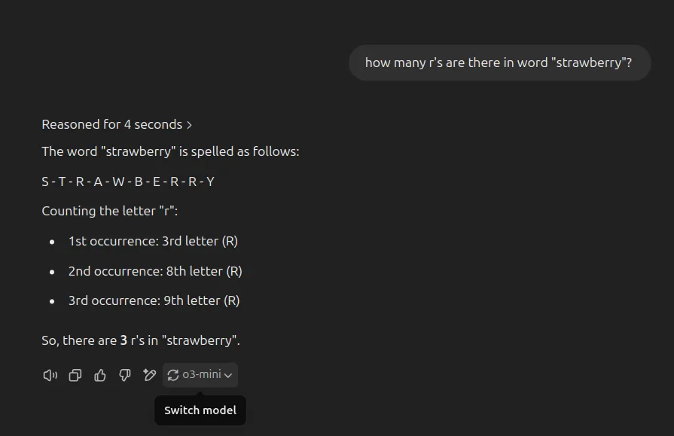The image size is (674, 436).
Task: Click the down chevron next to o3-mini
Action: coord(228,375)
